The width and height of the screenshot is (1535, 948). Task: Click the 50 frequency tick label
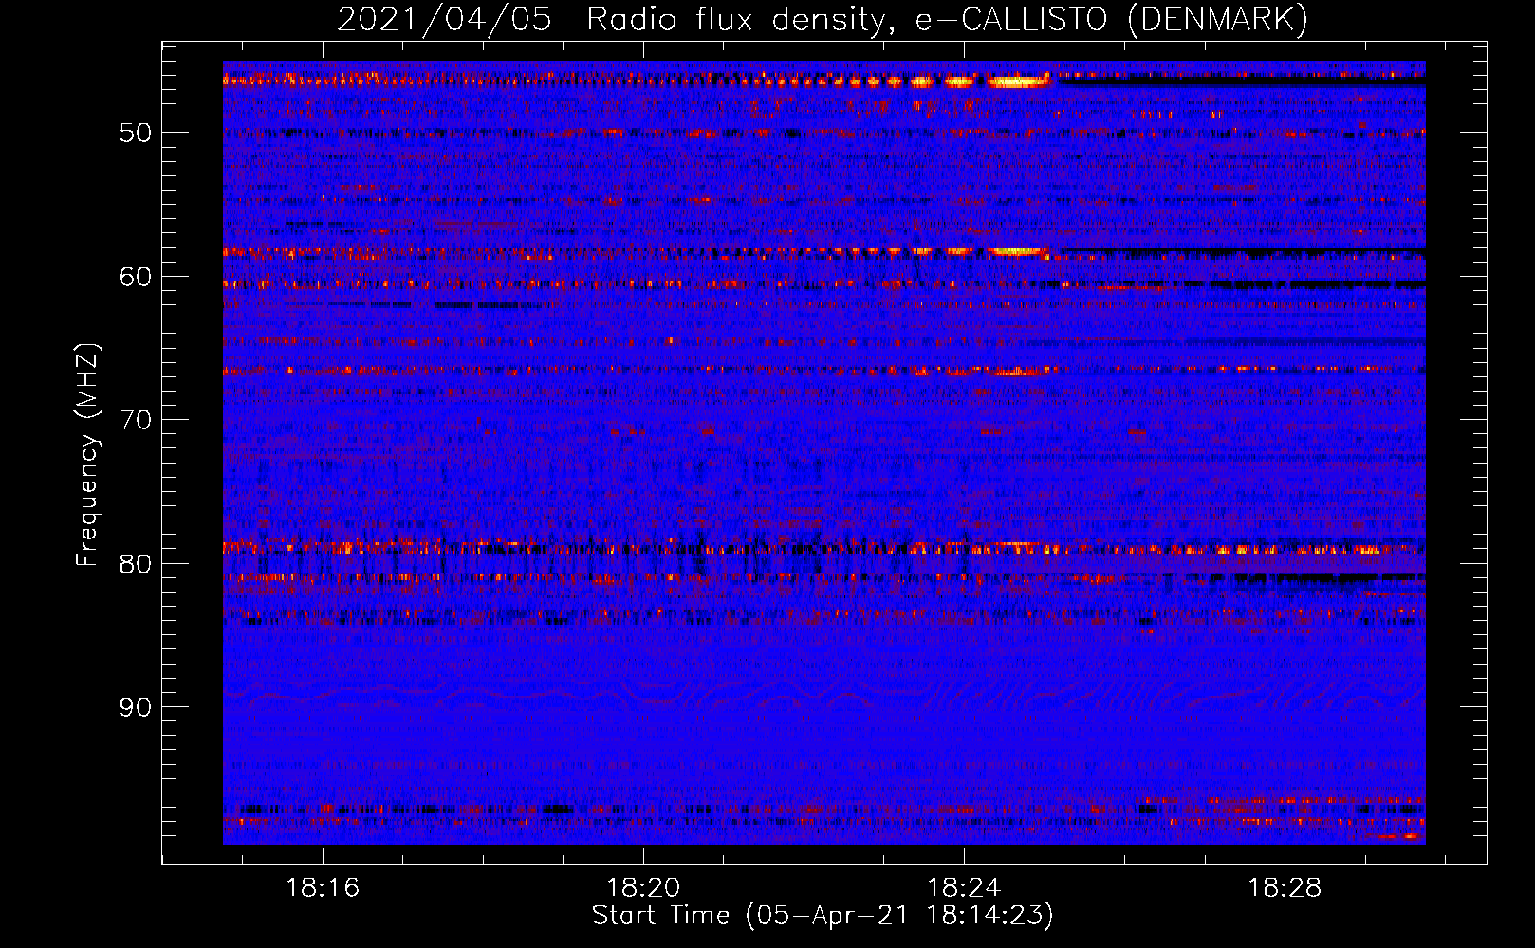click(x=136, y=133)
